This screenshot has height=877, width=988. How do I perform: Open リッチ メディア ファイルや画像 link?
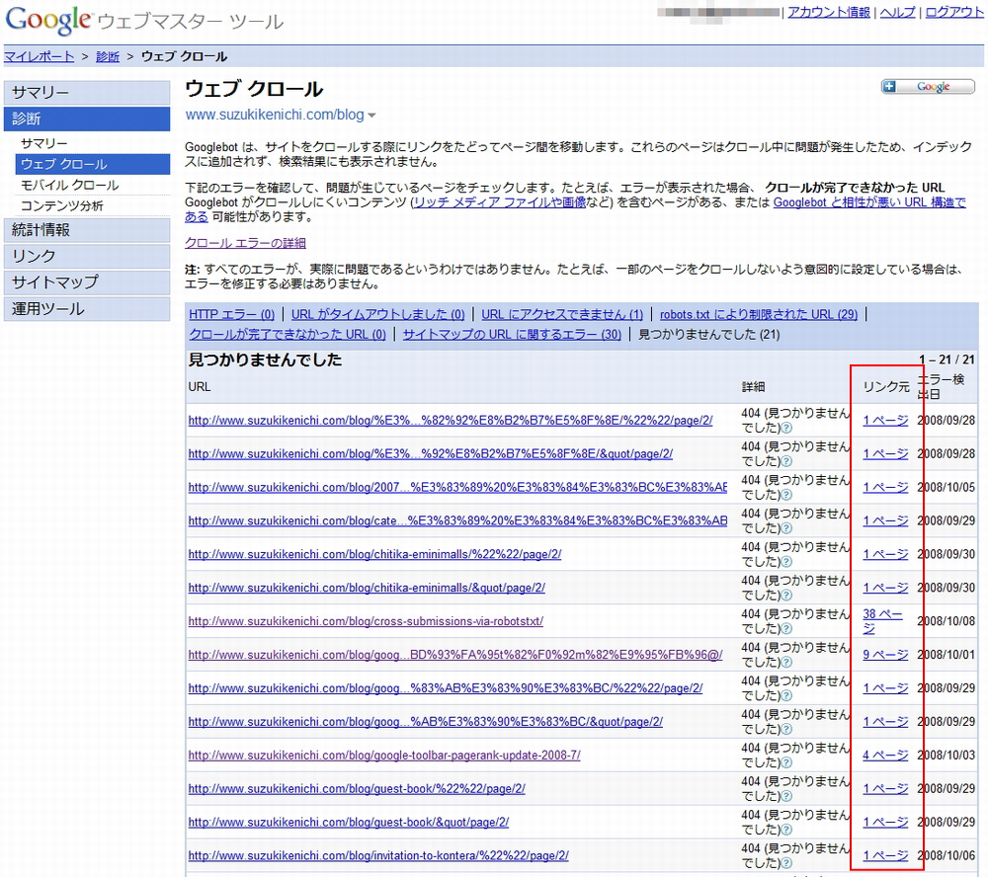point(500,202)
